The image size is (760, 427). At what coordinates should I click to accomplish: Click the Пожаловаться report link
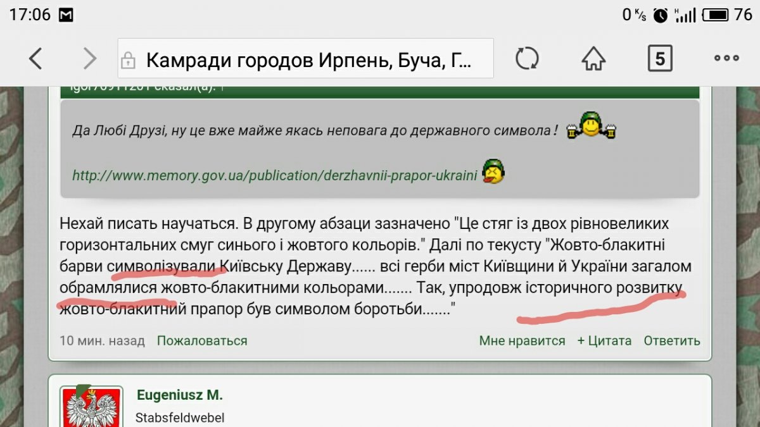(202, 340)
